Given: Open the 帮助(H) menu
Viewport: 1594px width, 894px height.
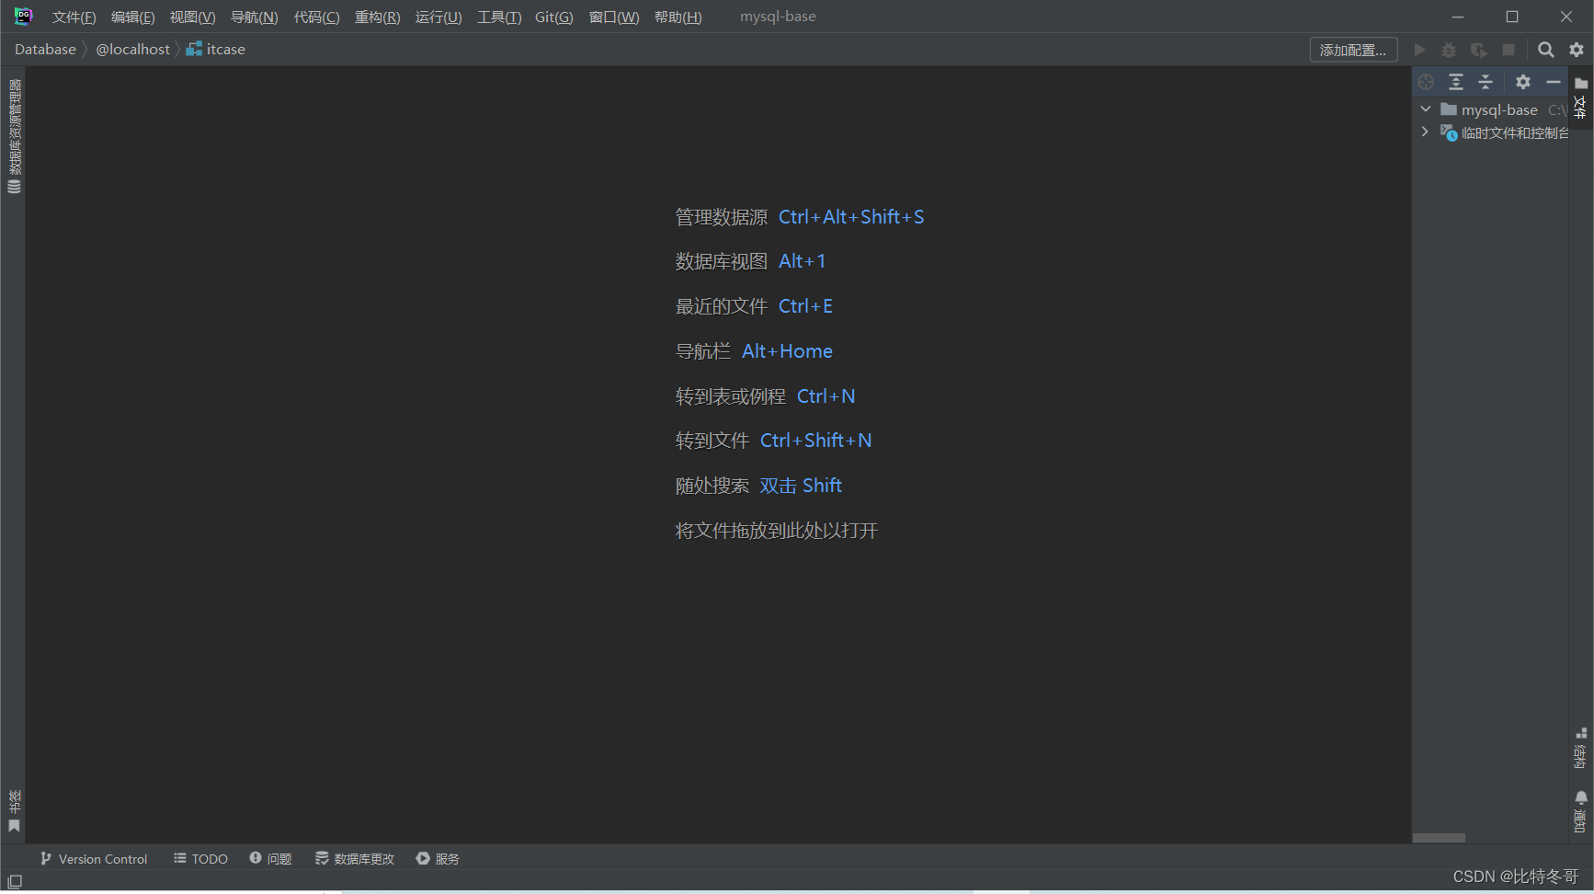Looking at the screenshot, I should [x=677, y=17].
